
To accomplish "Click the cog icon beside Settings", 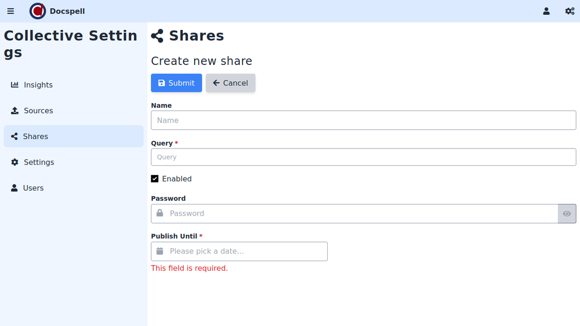I will coord(15,162).
